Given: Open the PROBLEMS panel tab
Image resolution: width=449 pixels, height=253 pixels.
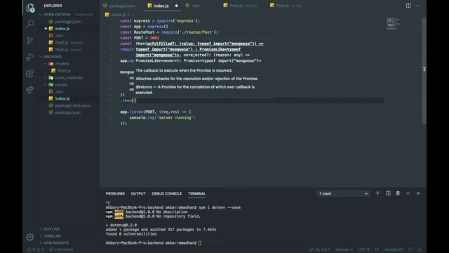Looking at the screenshot, I should coord(115,194).
